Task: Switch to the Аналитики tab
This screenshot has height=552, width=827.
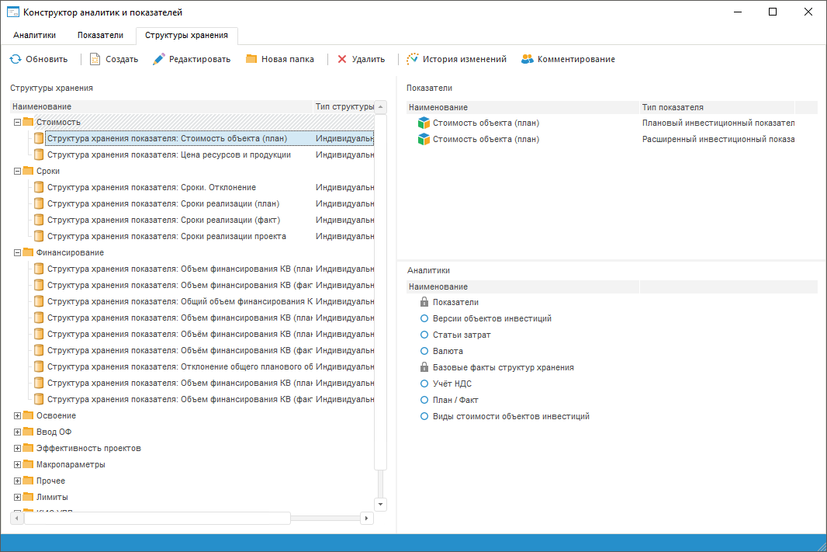Action: point(35,35)
